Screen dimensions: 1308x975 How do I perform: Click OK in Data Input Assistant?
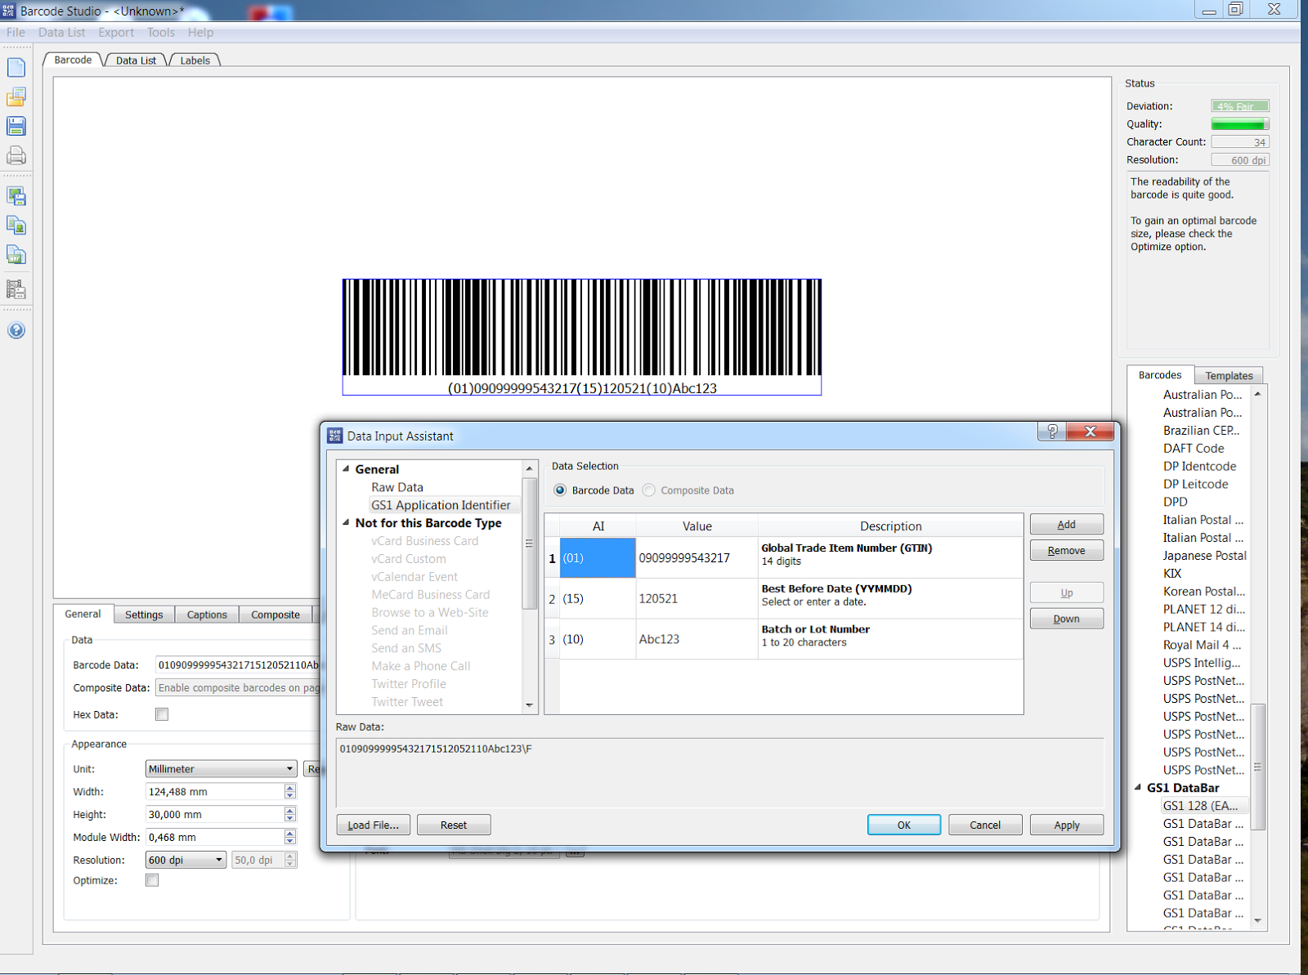[903, 825]
